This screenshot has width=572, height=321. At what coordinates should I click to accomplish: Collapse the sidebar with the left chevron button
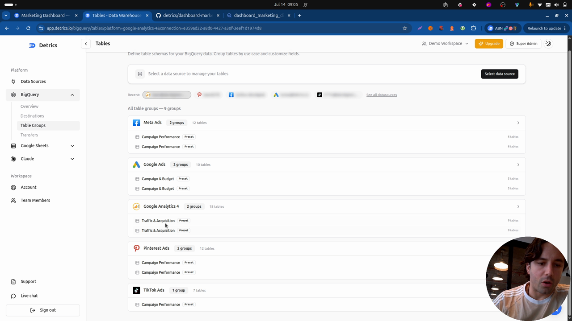click(x=86, y=44)
